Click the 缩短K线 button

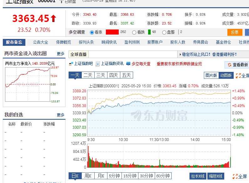(x=216, y=176)
